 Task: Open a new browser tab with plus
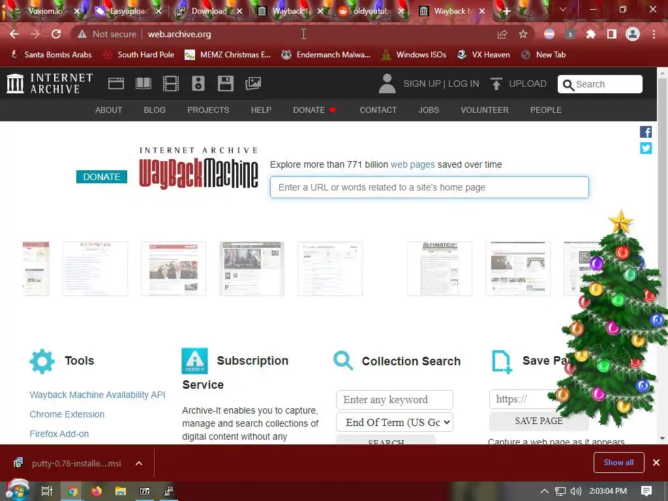506,12
